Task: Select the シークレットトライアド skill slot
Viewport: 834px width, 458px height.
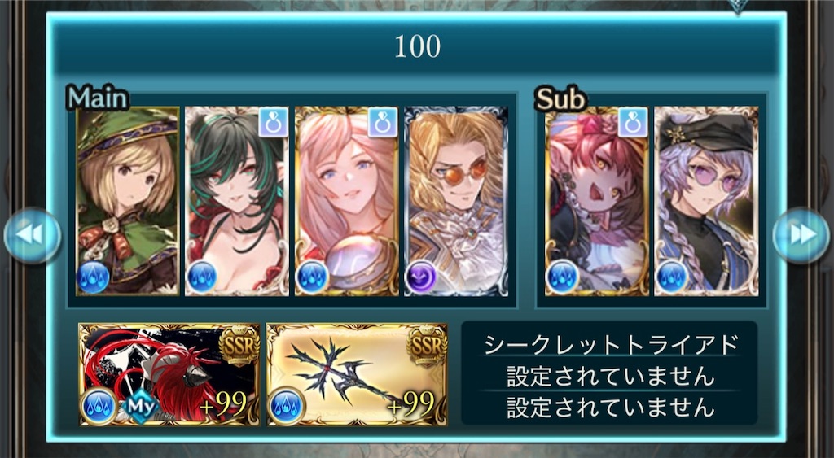Action: (609, 344)
